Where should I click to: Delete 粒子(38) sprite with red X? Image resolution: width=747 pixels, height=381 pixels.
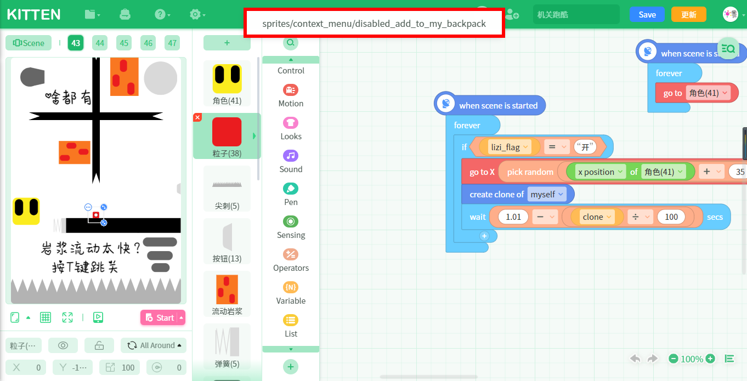(198, 117)
